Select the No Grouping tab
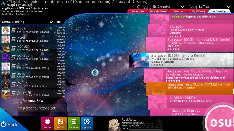Screen dimensions: 234x131 pyautogui.click(x=219, y=11)
